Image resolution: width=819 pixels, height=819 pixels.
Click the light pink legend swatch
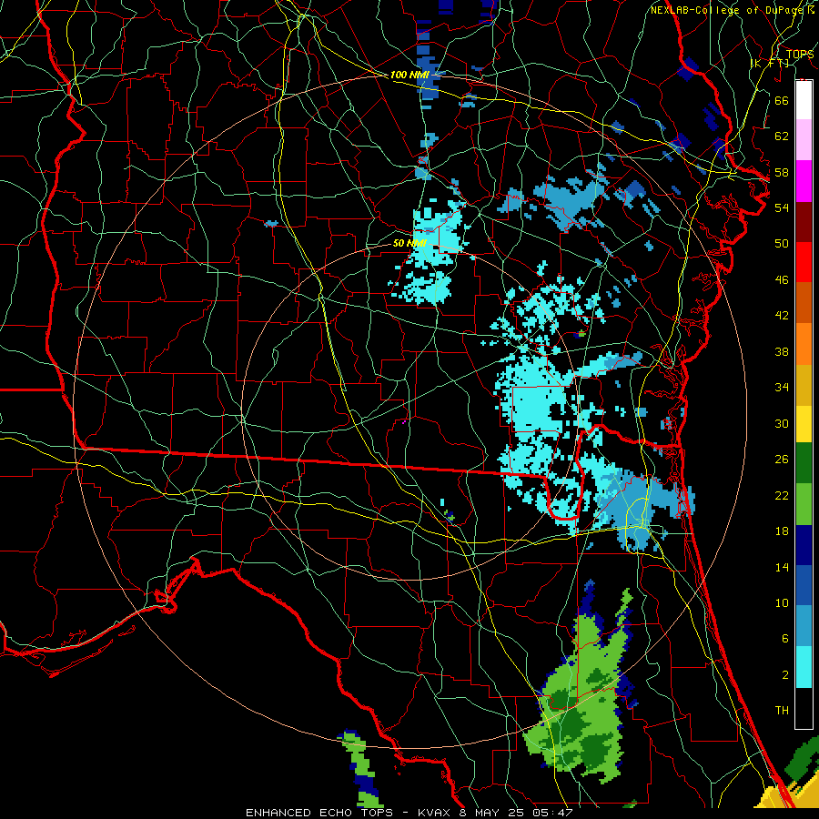804,139
